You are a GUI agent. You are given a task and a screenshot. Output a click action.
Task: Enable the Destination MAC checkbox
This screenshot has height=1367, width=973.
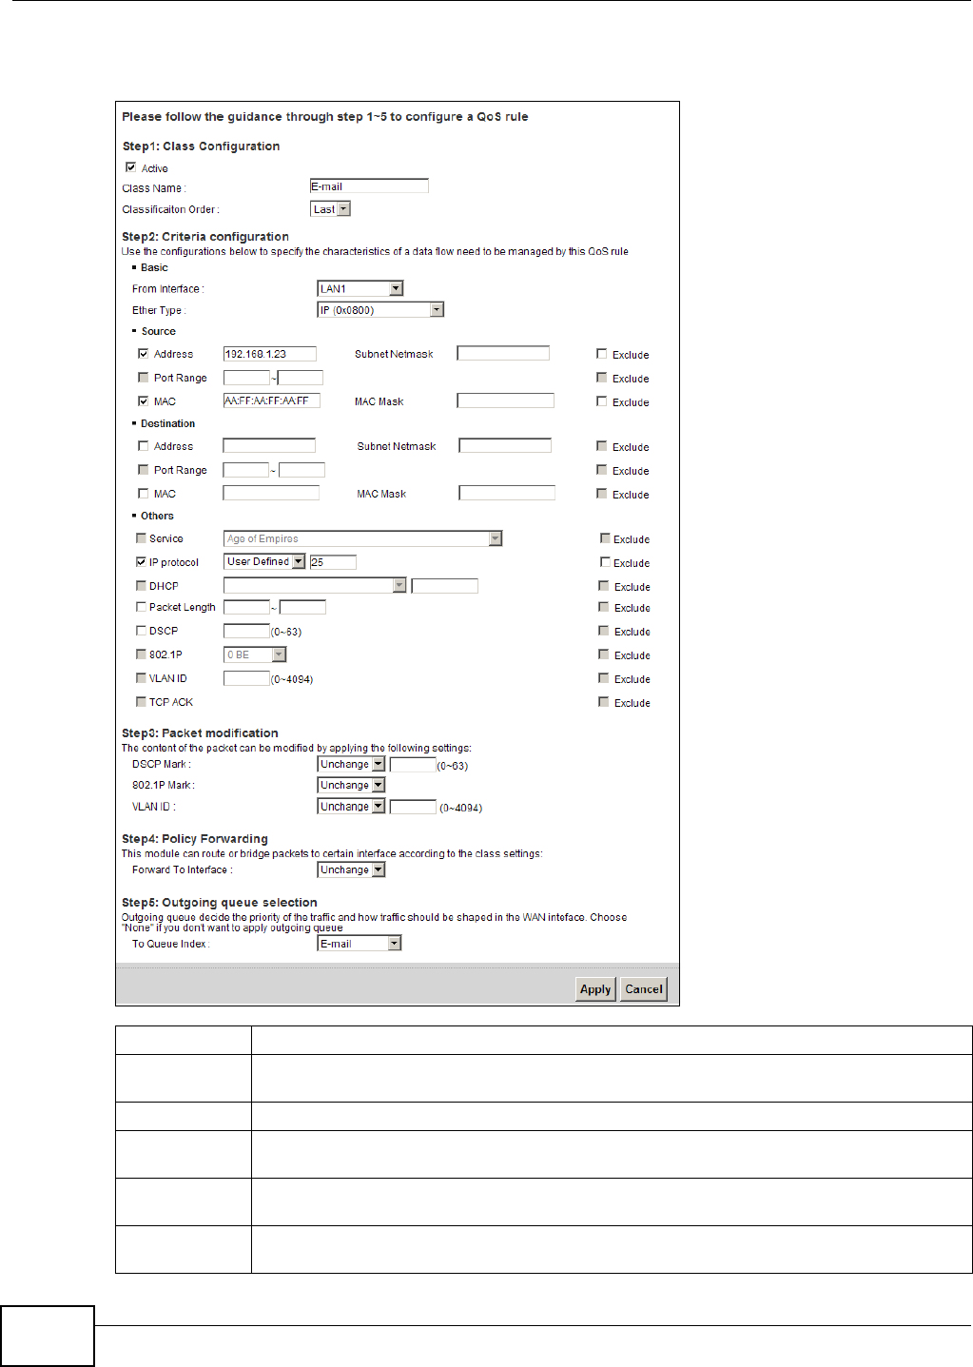click(x=144, y=494)
